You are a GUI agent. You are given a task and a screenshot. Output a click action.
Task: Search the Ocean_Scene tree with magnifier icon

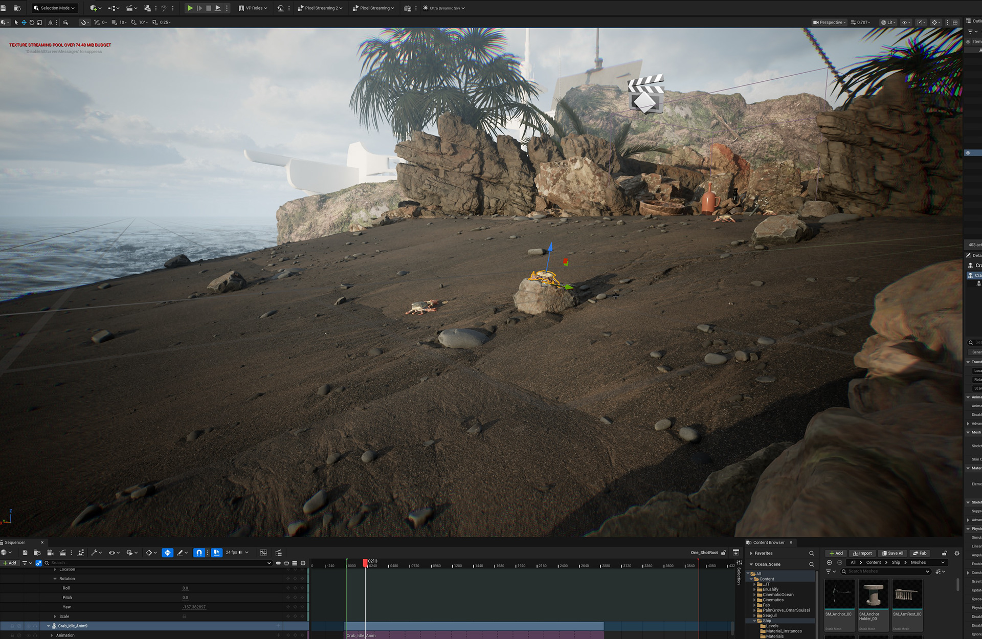click(811, 564)
